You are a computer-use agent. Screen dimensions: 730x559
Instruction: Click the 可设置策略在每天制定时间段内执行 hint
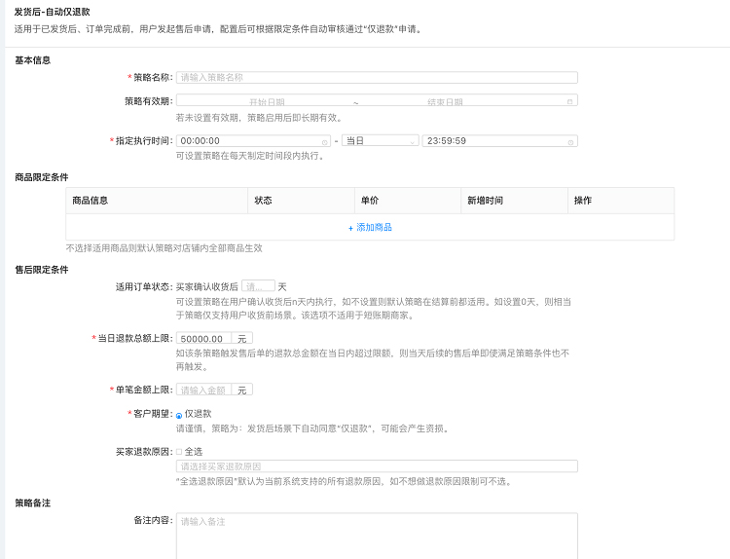tap(250, 156)
